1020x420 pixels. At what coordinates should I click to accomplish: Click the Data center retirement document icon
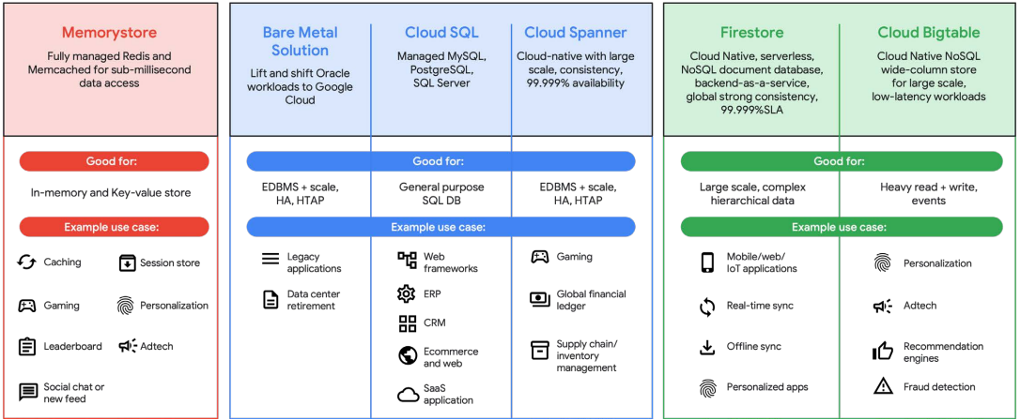tap(270, 299)
